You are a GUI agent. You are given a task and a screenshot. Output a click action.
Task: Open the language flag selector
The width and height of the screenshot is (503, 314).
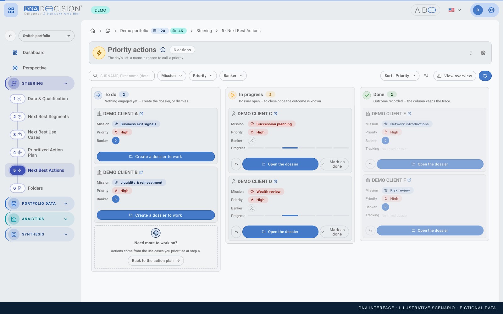455,10
